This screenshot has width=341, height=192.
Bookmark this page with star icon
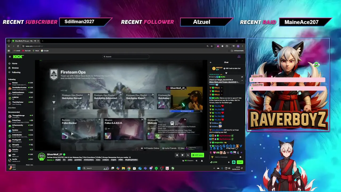[x=212, y=46]
